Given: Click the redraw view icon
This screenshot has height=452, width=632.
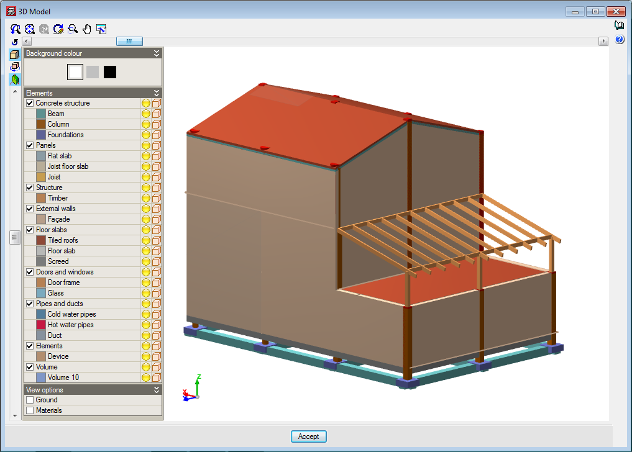Looking at the screenshot, I should pyautogui.click(x=58, y=29).
